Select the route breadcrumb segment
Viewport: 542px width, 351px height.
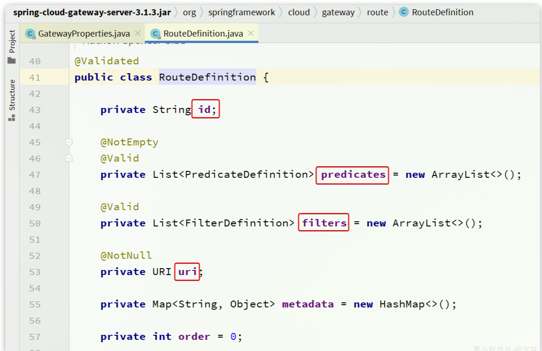377,13
